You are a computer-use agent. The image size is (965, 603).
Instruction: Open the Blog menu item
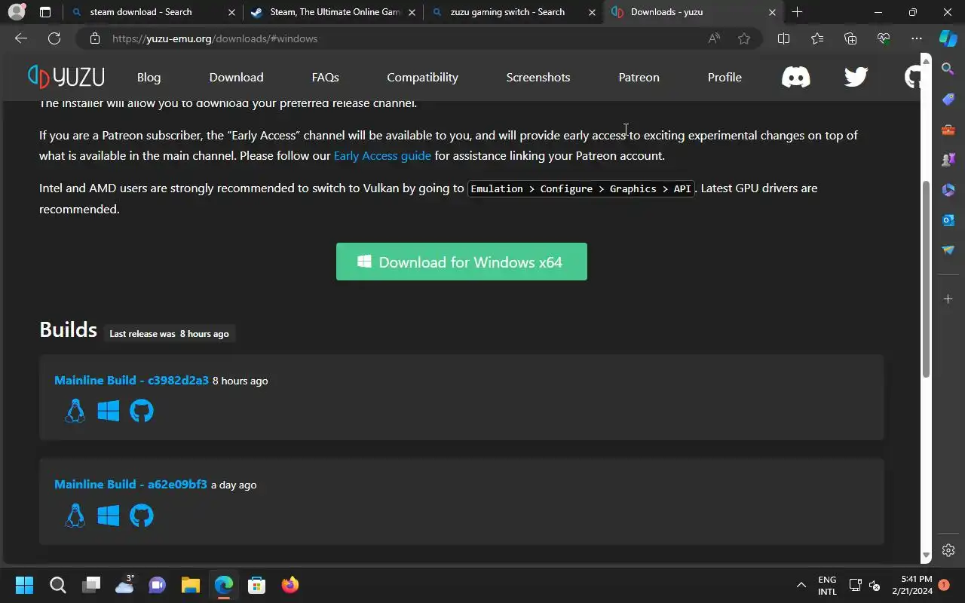tap(149, 77)
